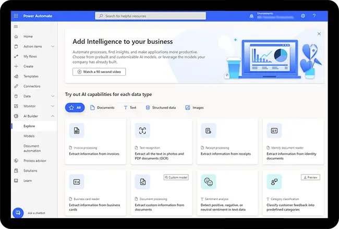The width and height of the screenshot is (339, 229).
Task: Click the Home icon in sidebar
Action: (16, 37)
